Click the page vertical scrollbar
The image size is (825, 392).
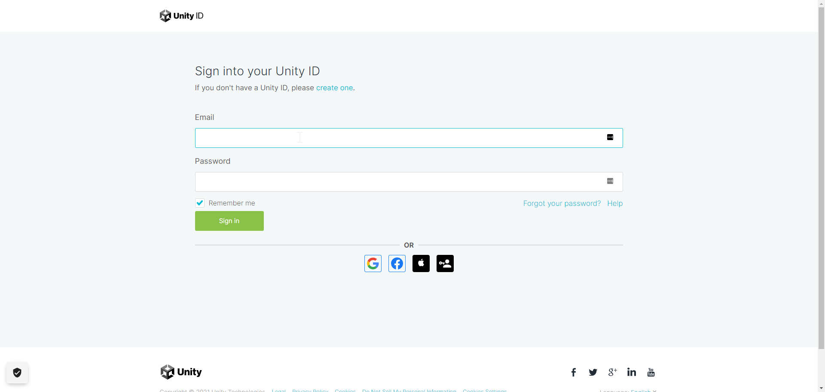click(x=822, y=178)
